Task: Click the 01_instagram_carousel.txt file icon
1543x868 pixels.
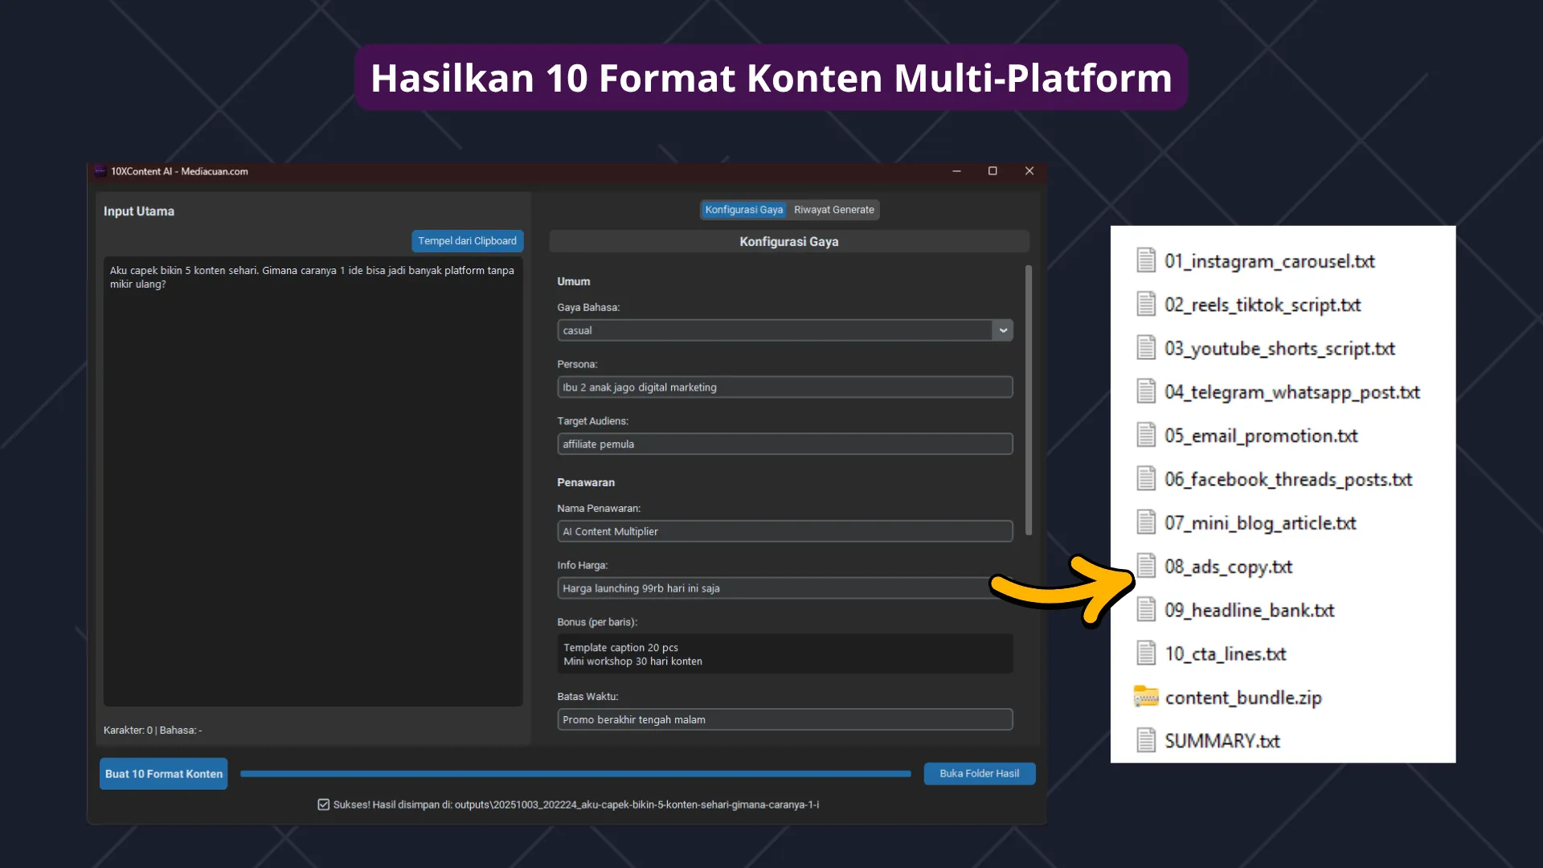Action: click(x=1146, y=260)
